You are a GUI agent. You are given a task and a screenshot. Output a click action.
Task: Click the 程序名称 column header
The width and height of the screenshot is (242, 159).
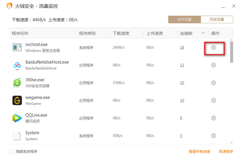click(20, 33)
